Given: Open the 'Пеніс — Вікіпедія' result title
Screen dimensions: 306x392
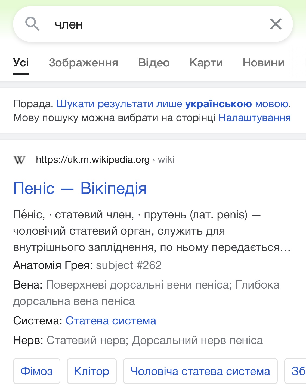Looking at the screenshot, I should (80, 188).
